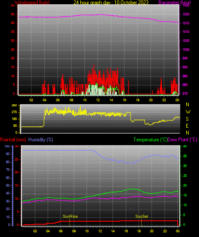
Task: Click the 25 windspeed scale value
Action: (13, 50)
